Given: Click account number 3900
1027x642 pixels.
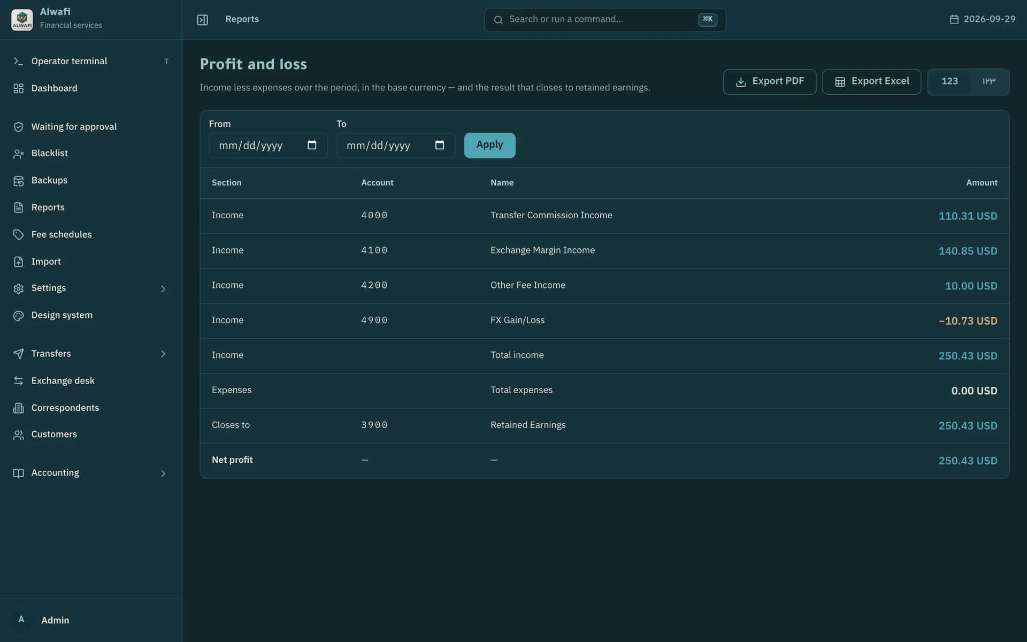Looking at the screenshot, I should [374, 425].
